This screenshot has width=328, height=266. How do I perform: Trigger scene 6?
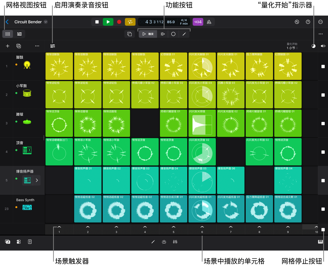point(202,229)
